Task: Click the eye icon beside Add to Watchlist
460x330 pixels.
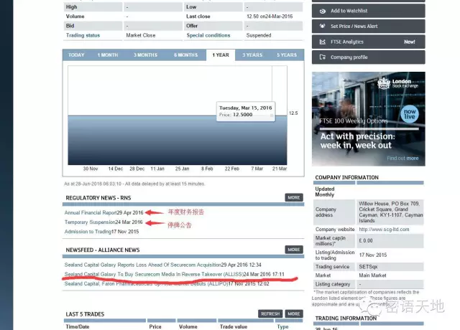Action: click(x=323, y=11)
